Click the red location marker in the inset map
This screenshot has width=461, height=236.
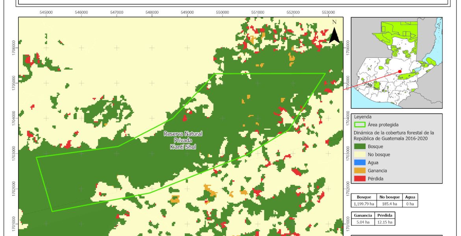click(400, 71)
